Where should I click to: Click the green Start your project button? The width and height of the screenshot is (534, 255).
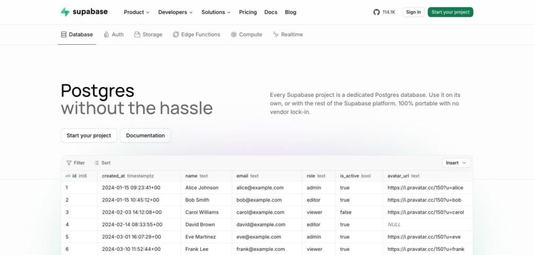tap(450, 12)
